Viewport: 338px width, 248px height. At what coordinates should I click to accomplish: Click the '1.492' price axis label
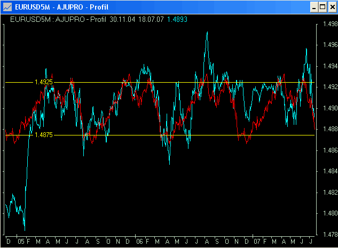tap(330, 87)
